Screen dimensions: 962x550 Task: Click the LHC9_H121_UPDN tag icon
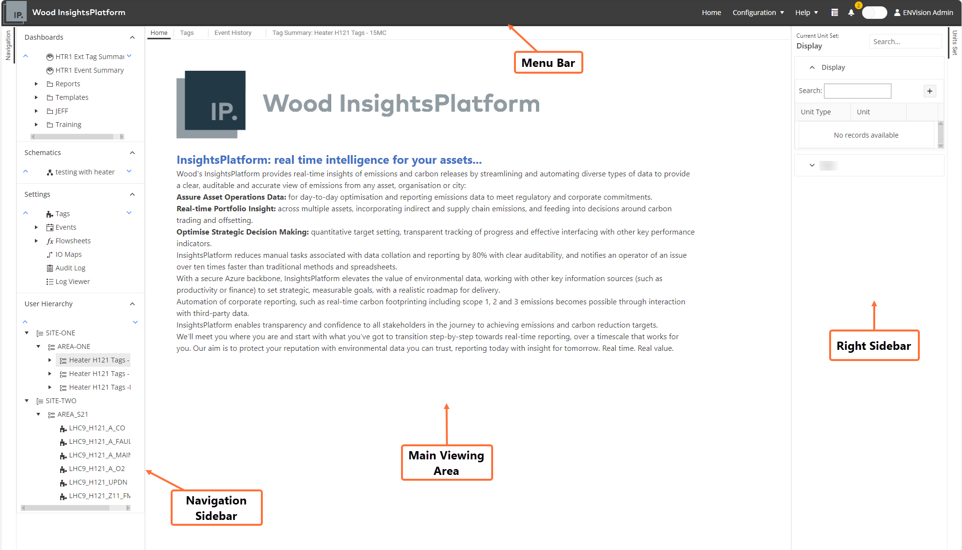pyautogui.click(x=63, y=483)
